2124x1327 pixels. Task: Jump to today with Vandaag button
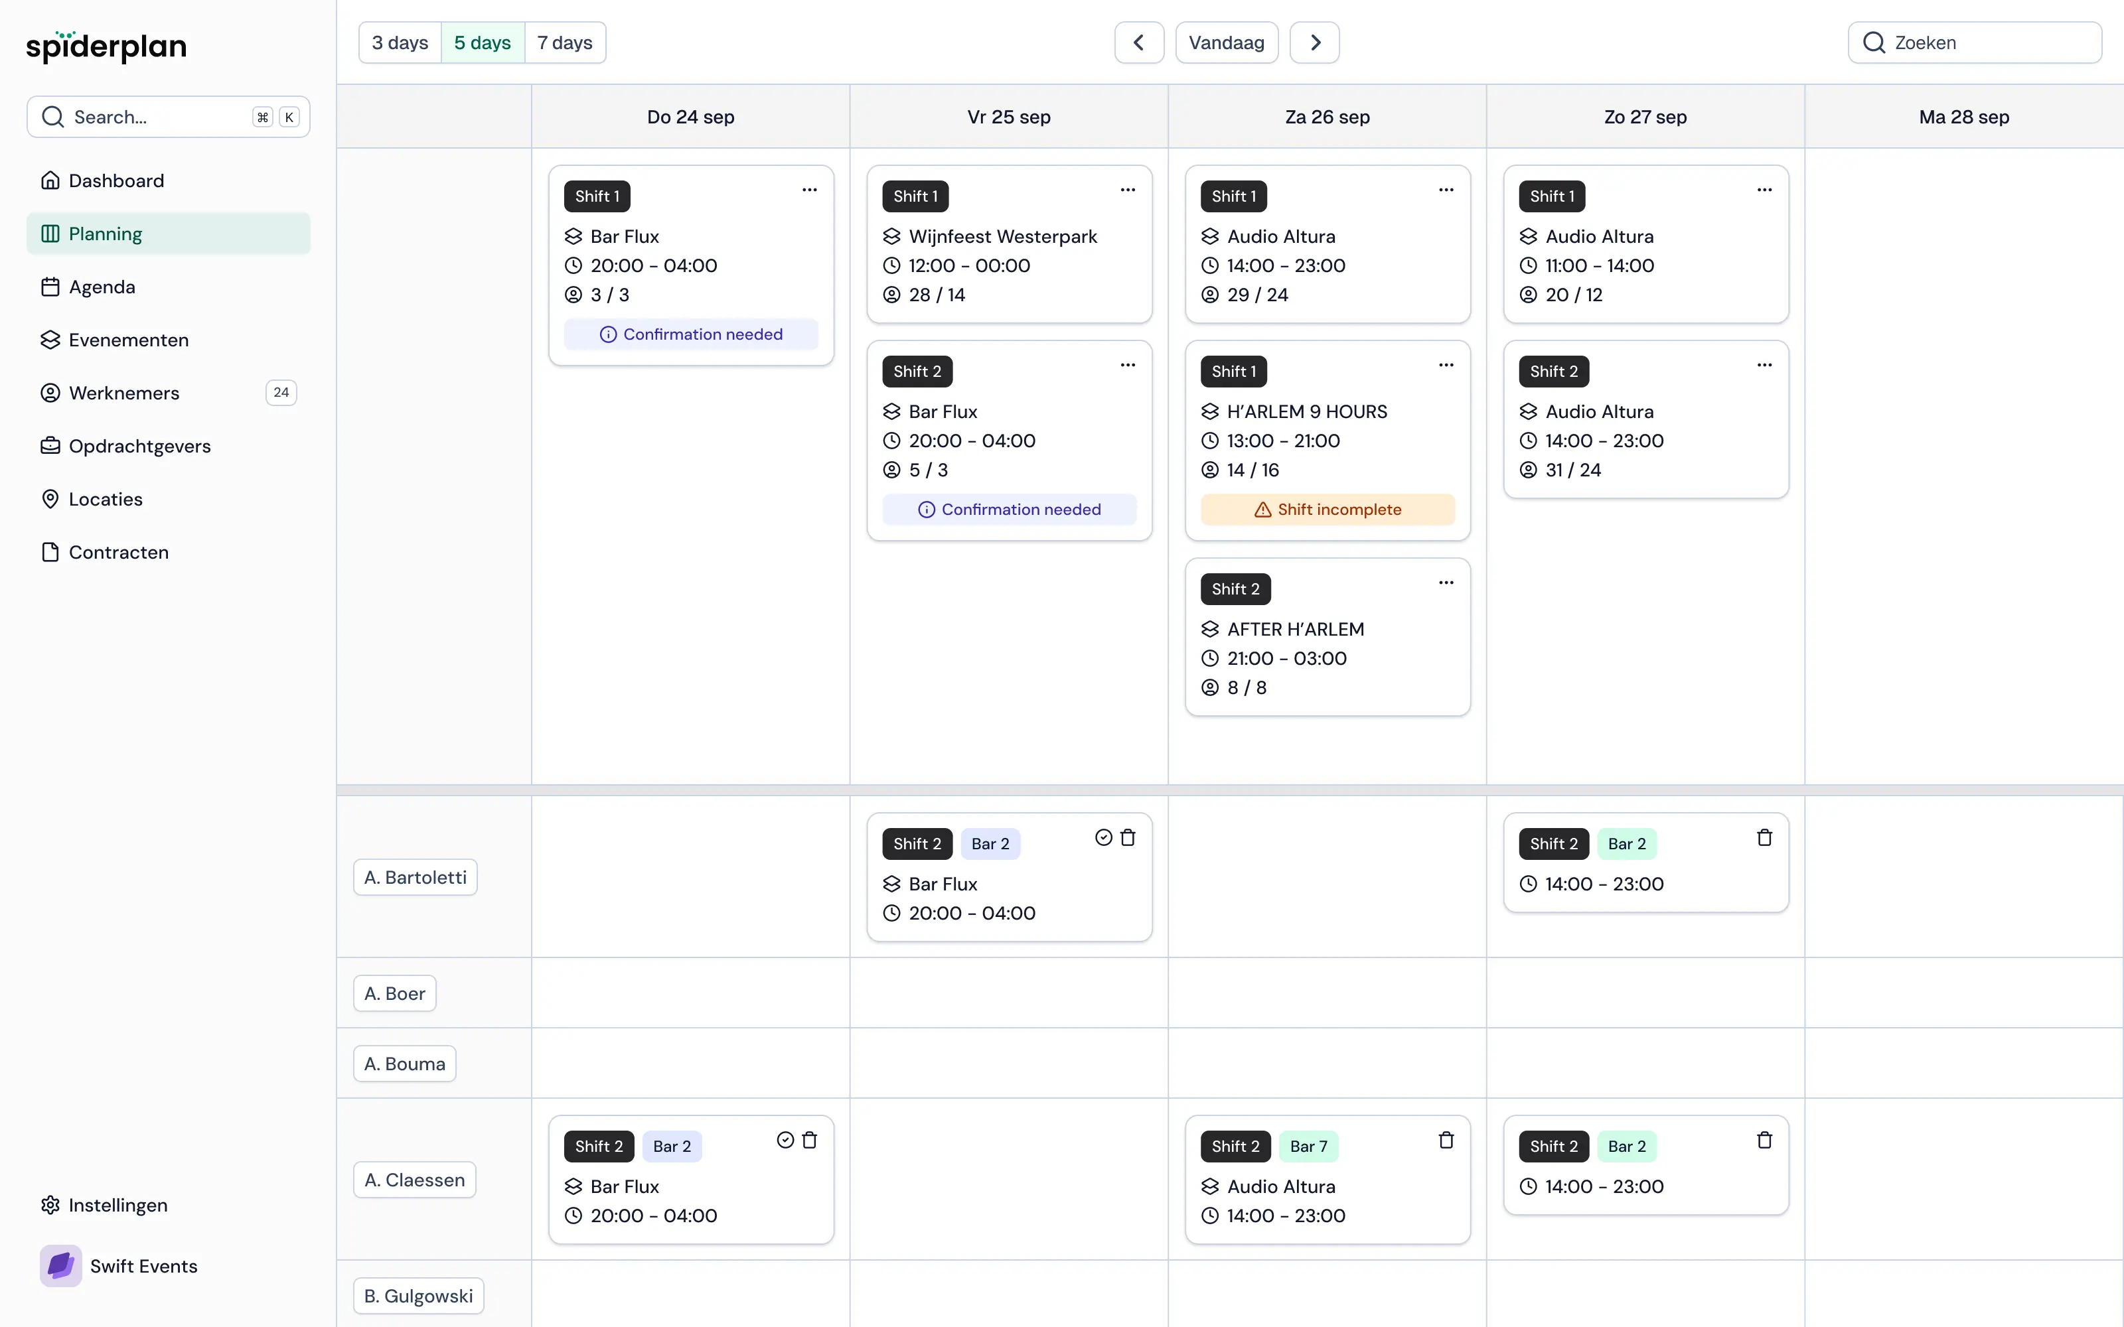(x=1226, y=43)
